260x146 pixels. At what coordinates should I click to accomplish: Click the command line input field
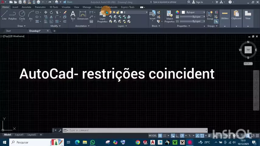click(137, 130)
